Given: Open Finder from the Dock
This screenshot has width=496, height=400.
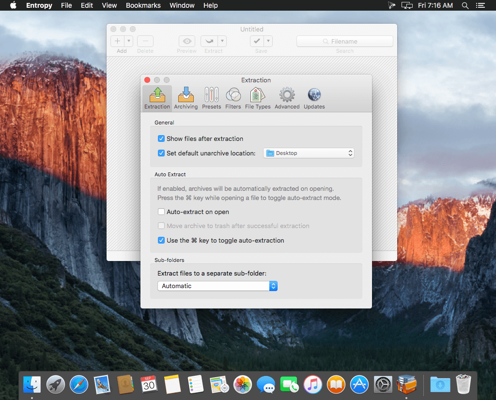Looking at the screenshot, I should point(32,385).
